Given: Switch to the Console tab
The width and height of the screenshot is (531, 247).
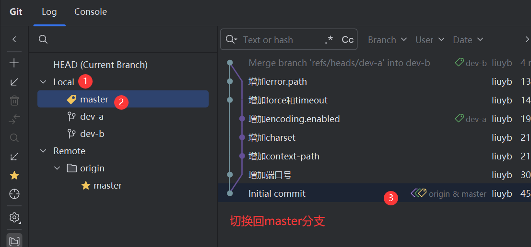Looking at the screenshot, I should click(90, 12).
